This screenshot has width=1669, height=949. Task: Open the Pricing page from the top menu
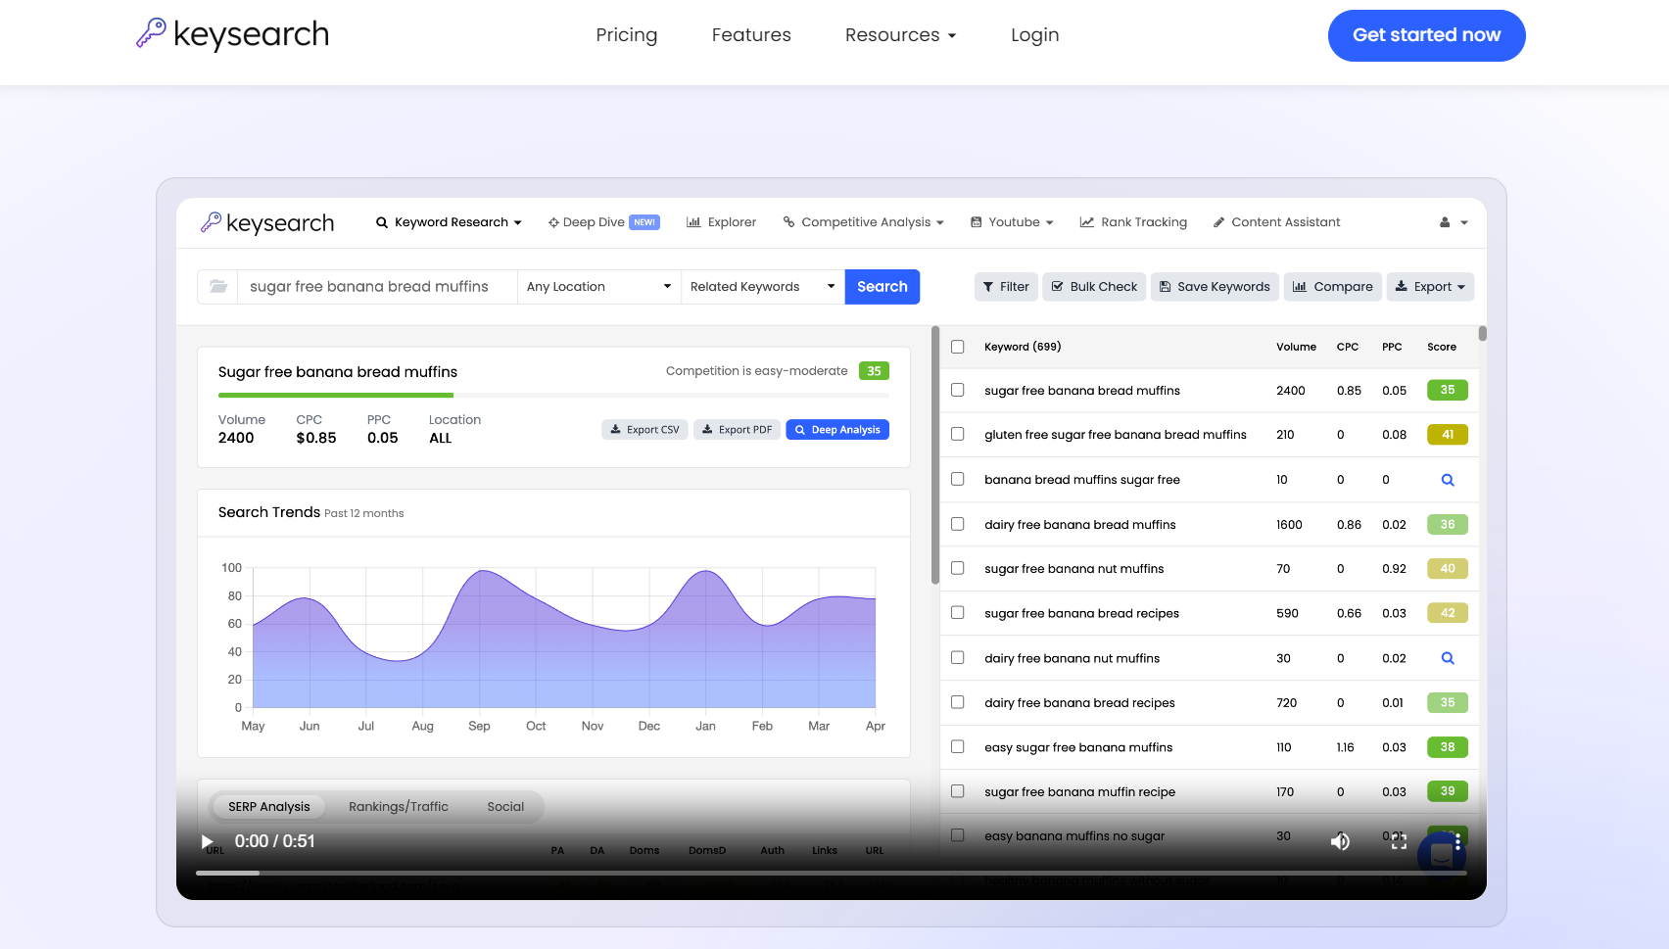627,35
